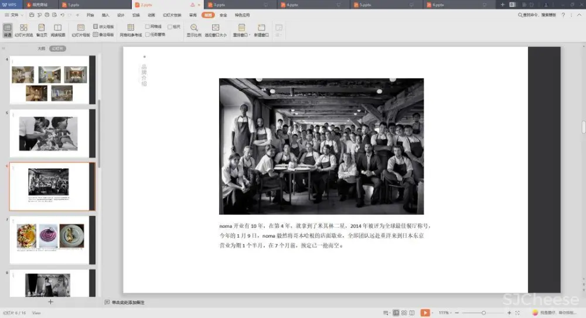Open the Slide Show (幻灯片放映) ribbon tab
The height and width of the screenshot is (318, 586).
[x=172, y=15]
